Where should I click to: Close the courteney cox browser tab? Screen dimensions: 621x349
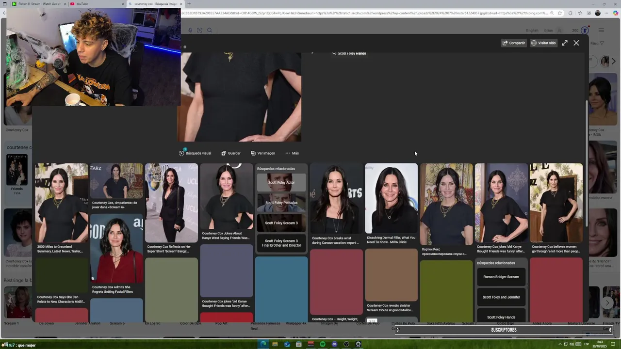[181, 4]
